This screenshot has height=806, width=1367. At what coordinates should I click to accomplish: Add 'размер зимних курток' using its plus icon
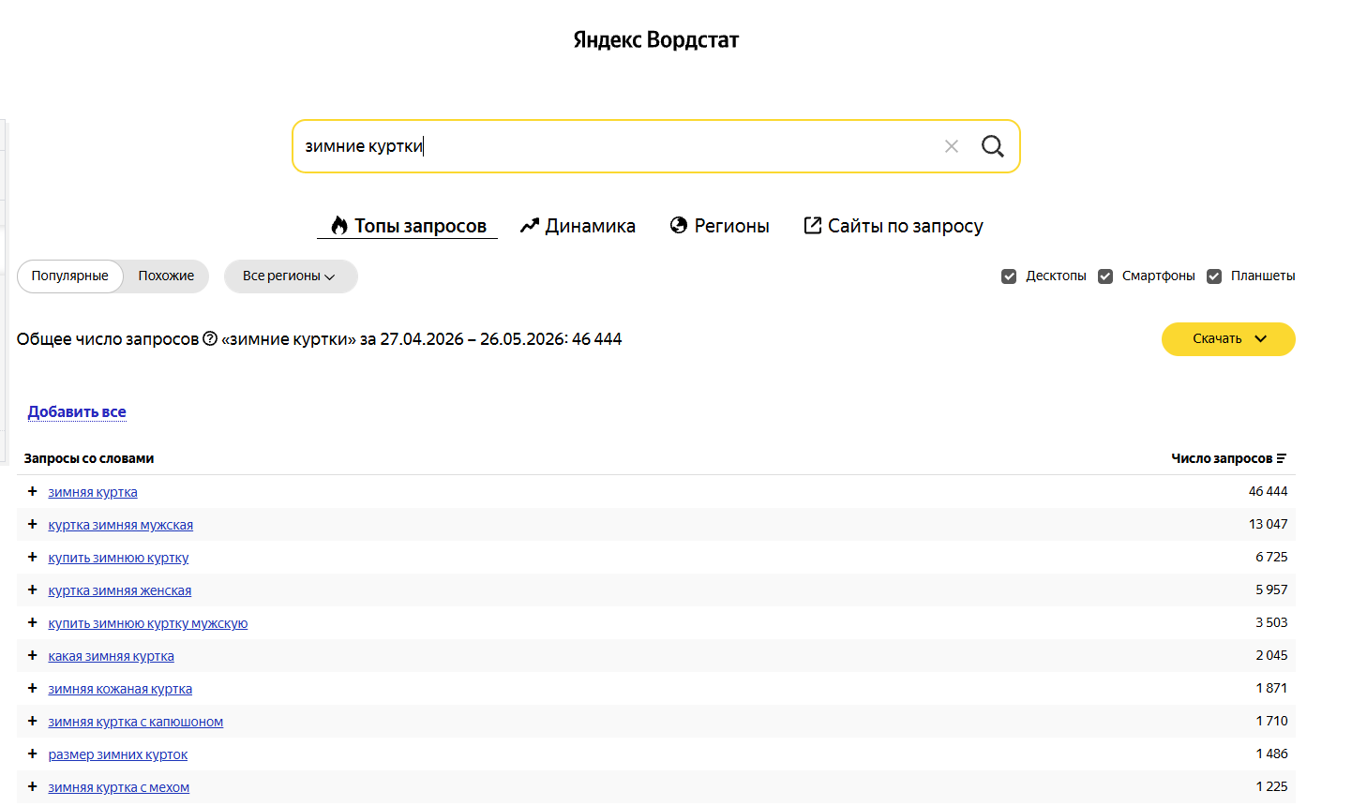click(32, 754)
